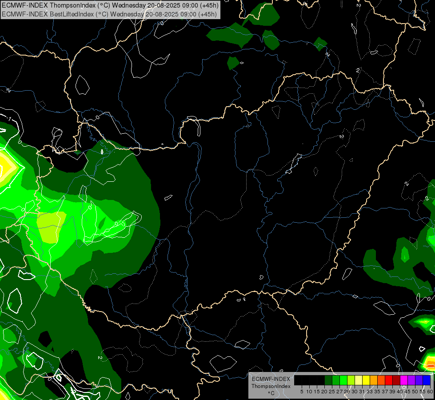Image resolution: width=435 pixels, height=400 pixels.
Task: Click the legend title 'ECMWF-INDEX'
Action: [271, 379]
